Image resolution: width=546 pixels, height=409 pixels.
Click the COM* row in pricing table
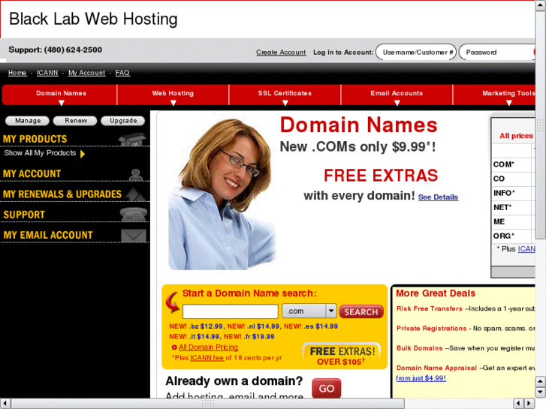[x=514, y=164]
